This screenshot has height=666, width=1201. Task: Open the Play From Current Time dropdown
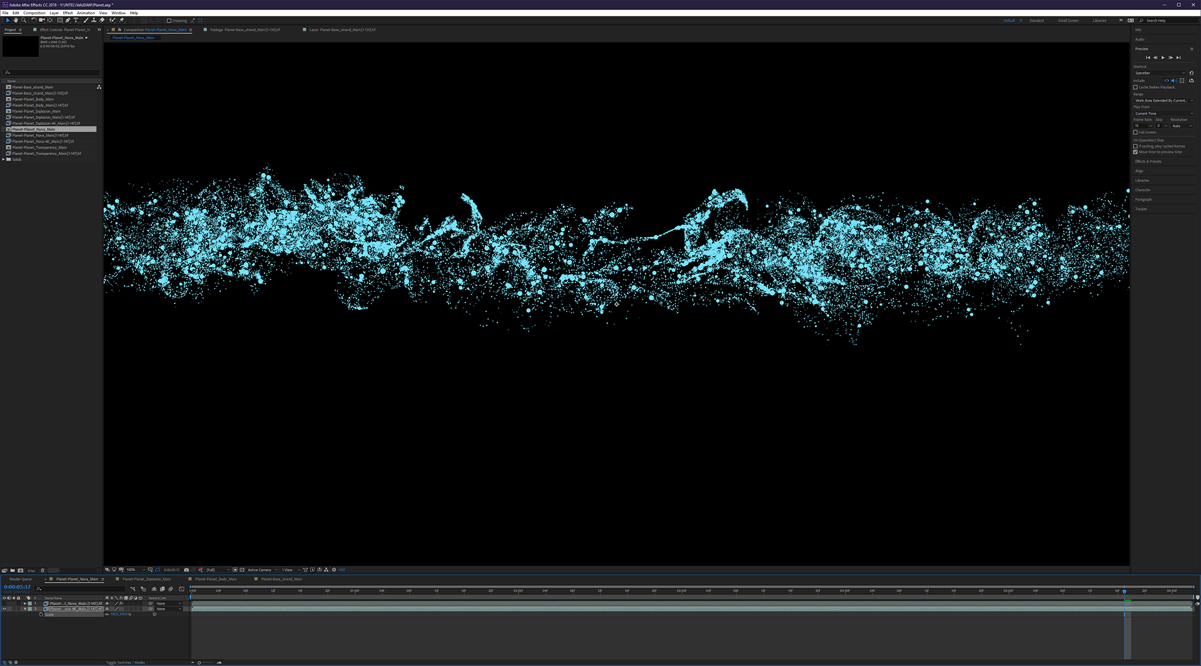point(1163,114)
